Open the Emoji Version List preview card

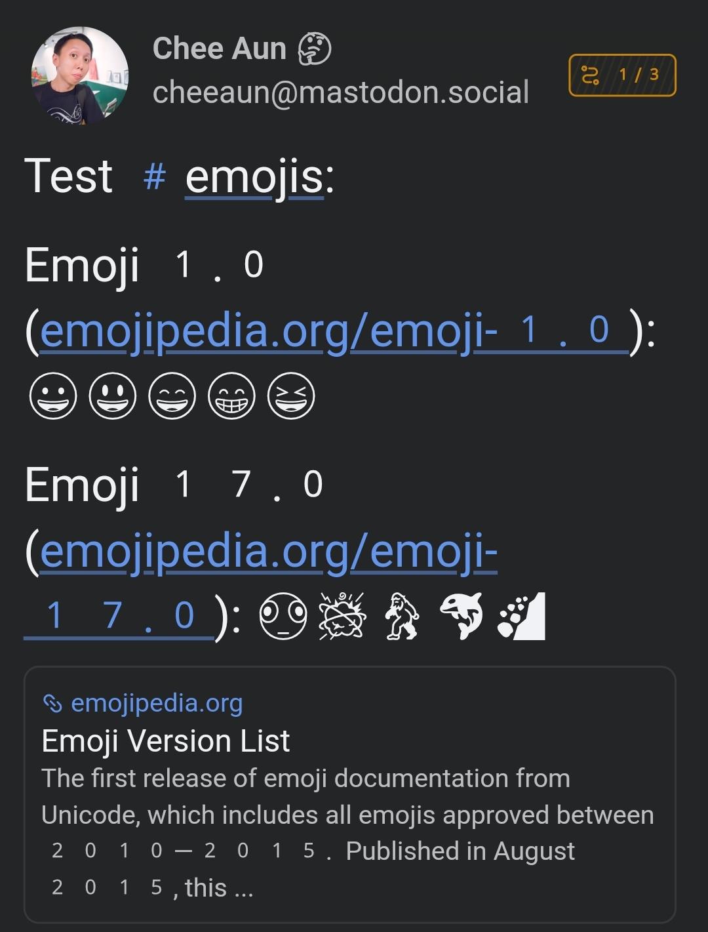(x=349, y=794)
